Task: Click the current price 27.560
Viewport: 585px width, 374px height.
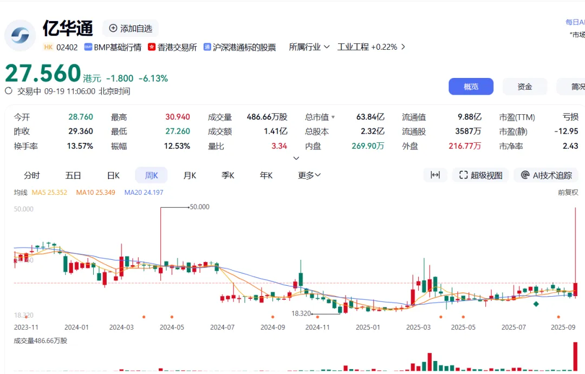Action: coord(43,73)
